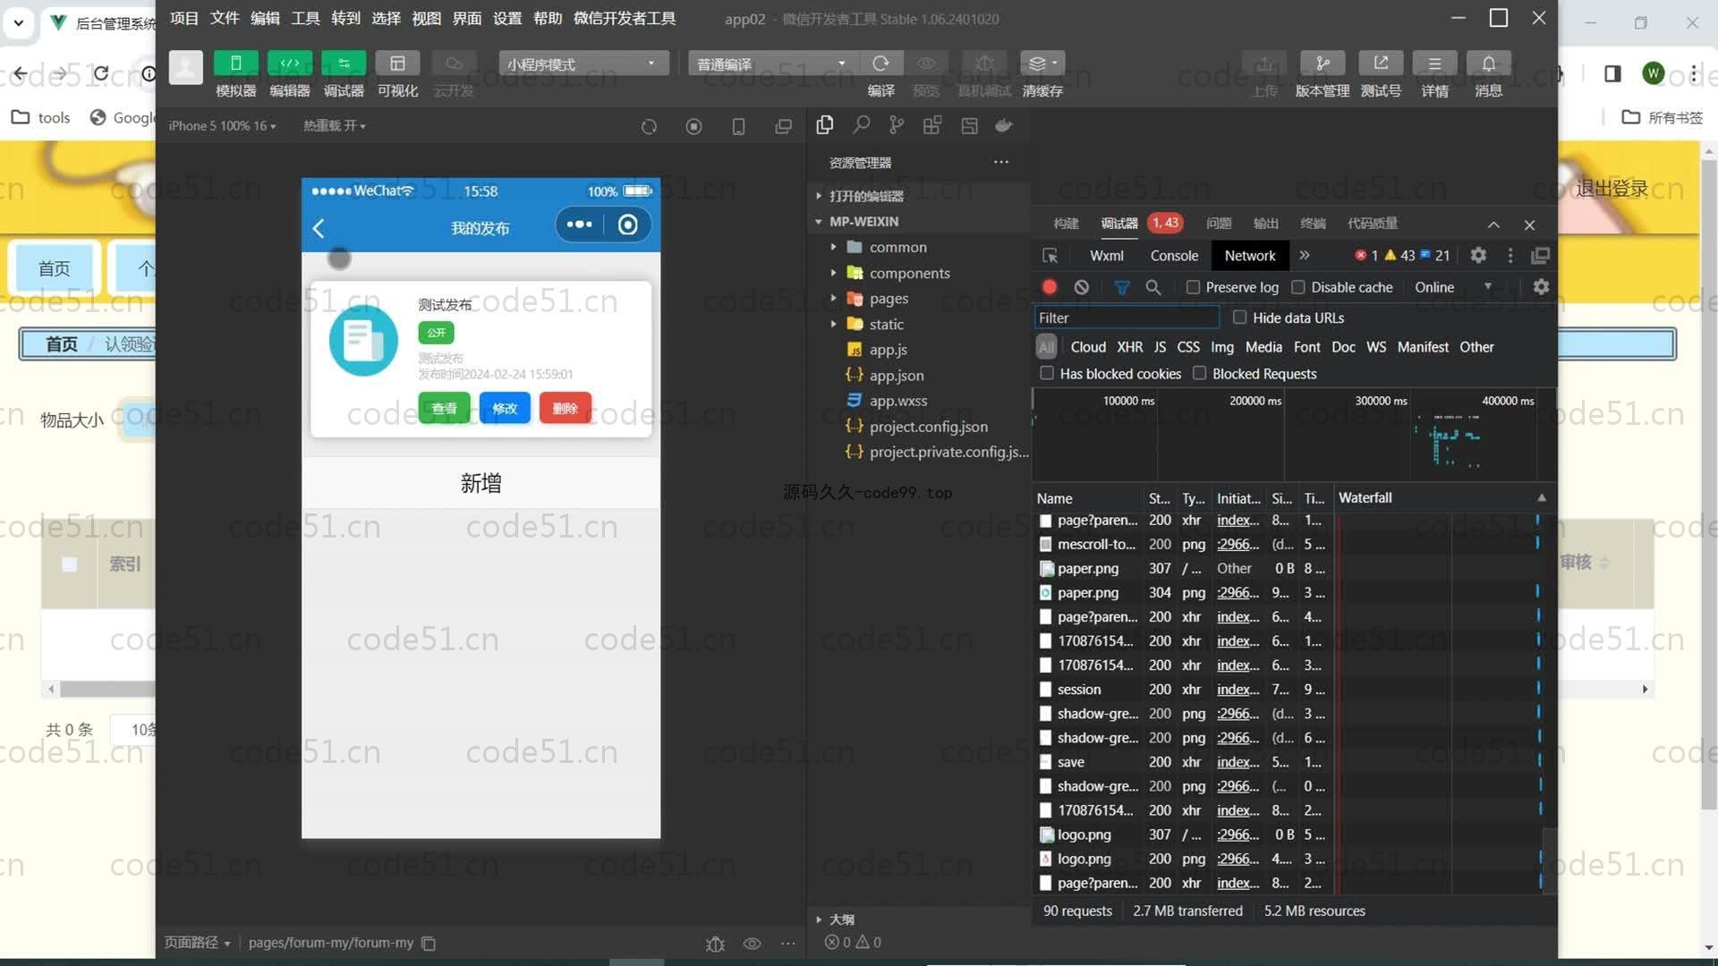Open devtools settings gear
This screenshot has width=1718, height=966.
tap(1478, 256)
